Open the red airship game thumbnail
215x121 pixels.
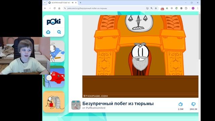pyautogui.click(x=54, y=77)
